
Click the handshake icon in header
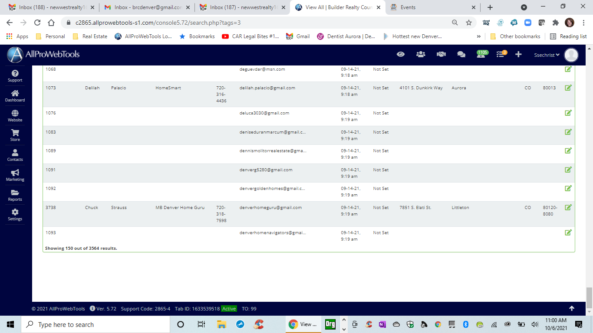441,54
